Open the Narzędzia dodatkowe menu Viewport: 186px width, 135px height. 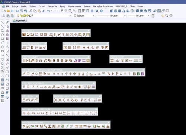103,6
